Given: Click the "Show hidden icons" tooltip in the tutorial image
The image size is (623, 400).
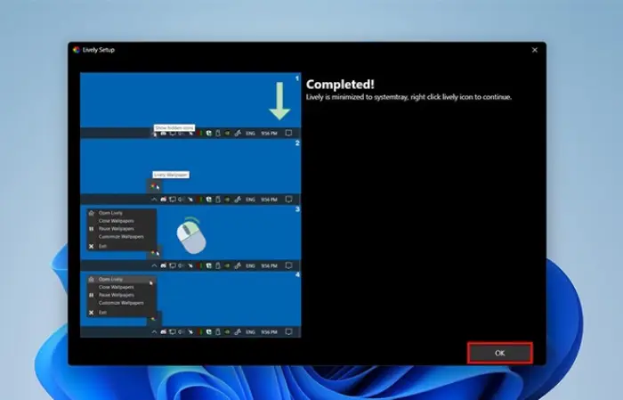Looking at the screenshot, I should (174, 127).
